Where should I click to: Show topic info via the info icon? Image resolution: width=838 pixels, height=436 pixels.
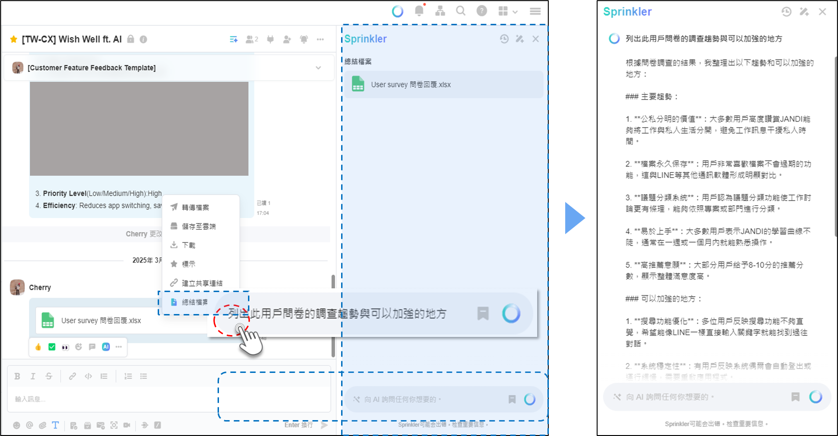144,40
